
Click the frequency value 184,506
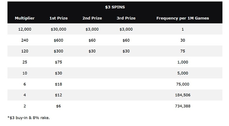(x=183, y=95)
